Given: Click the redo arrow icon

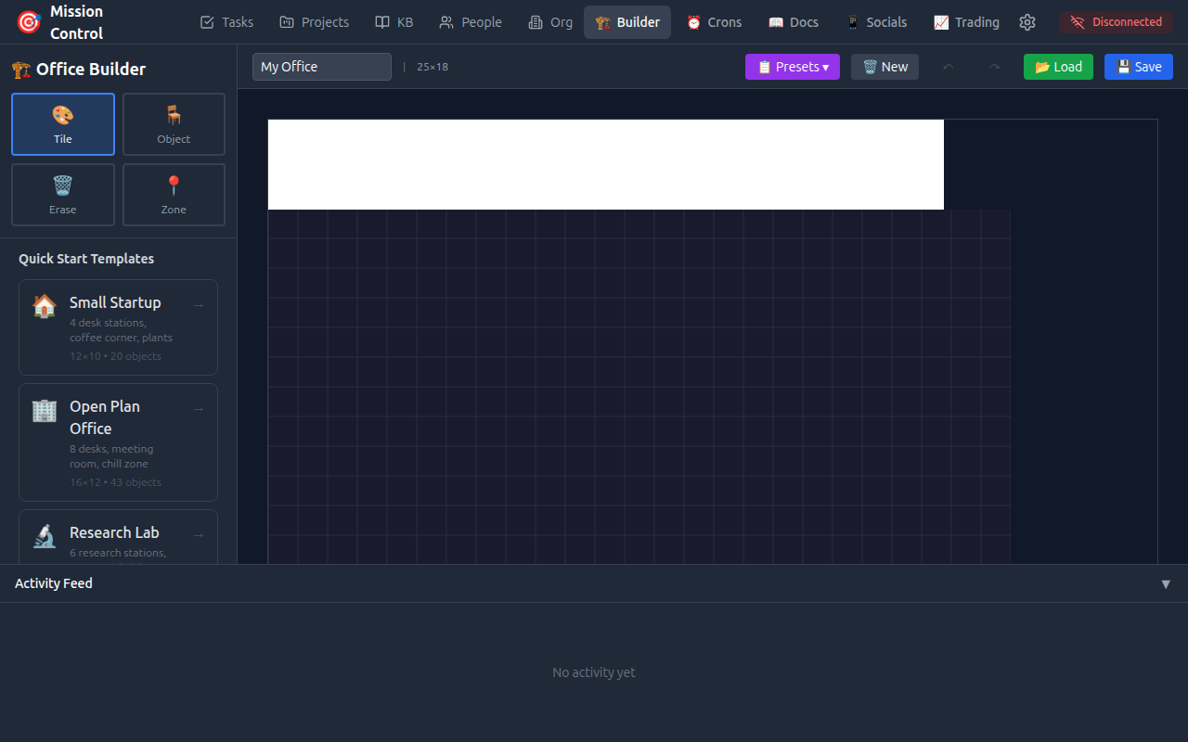Looking at the screenshot, I should point(994,67).
